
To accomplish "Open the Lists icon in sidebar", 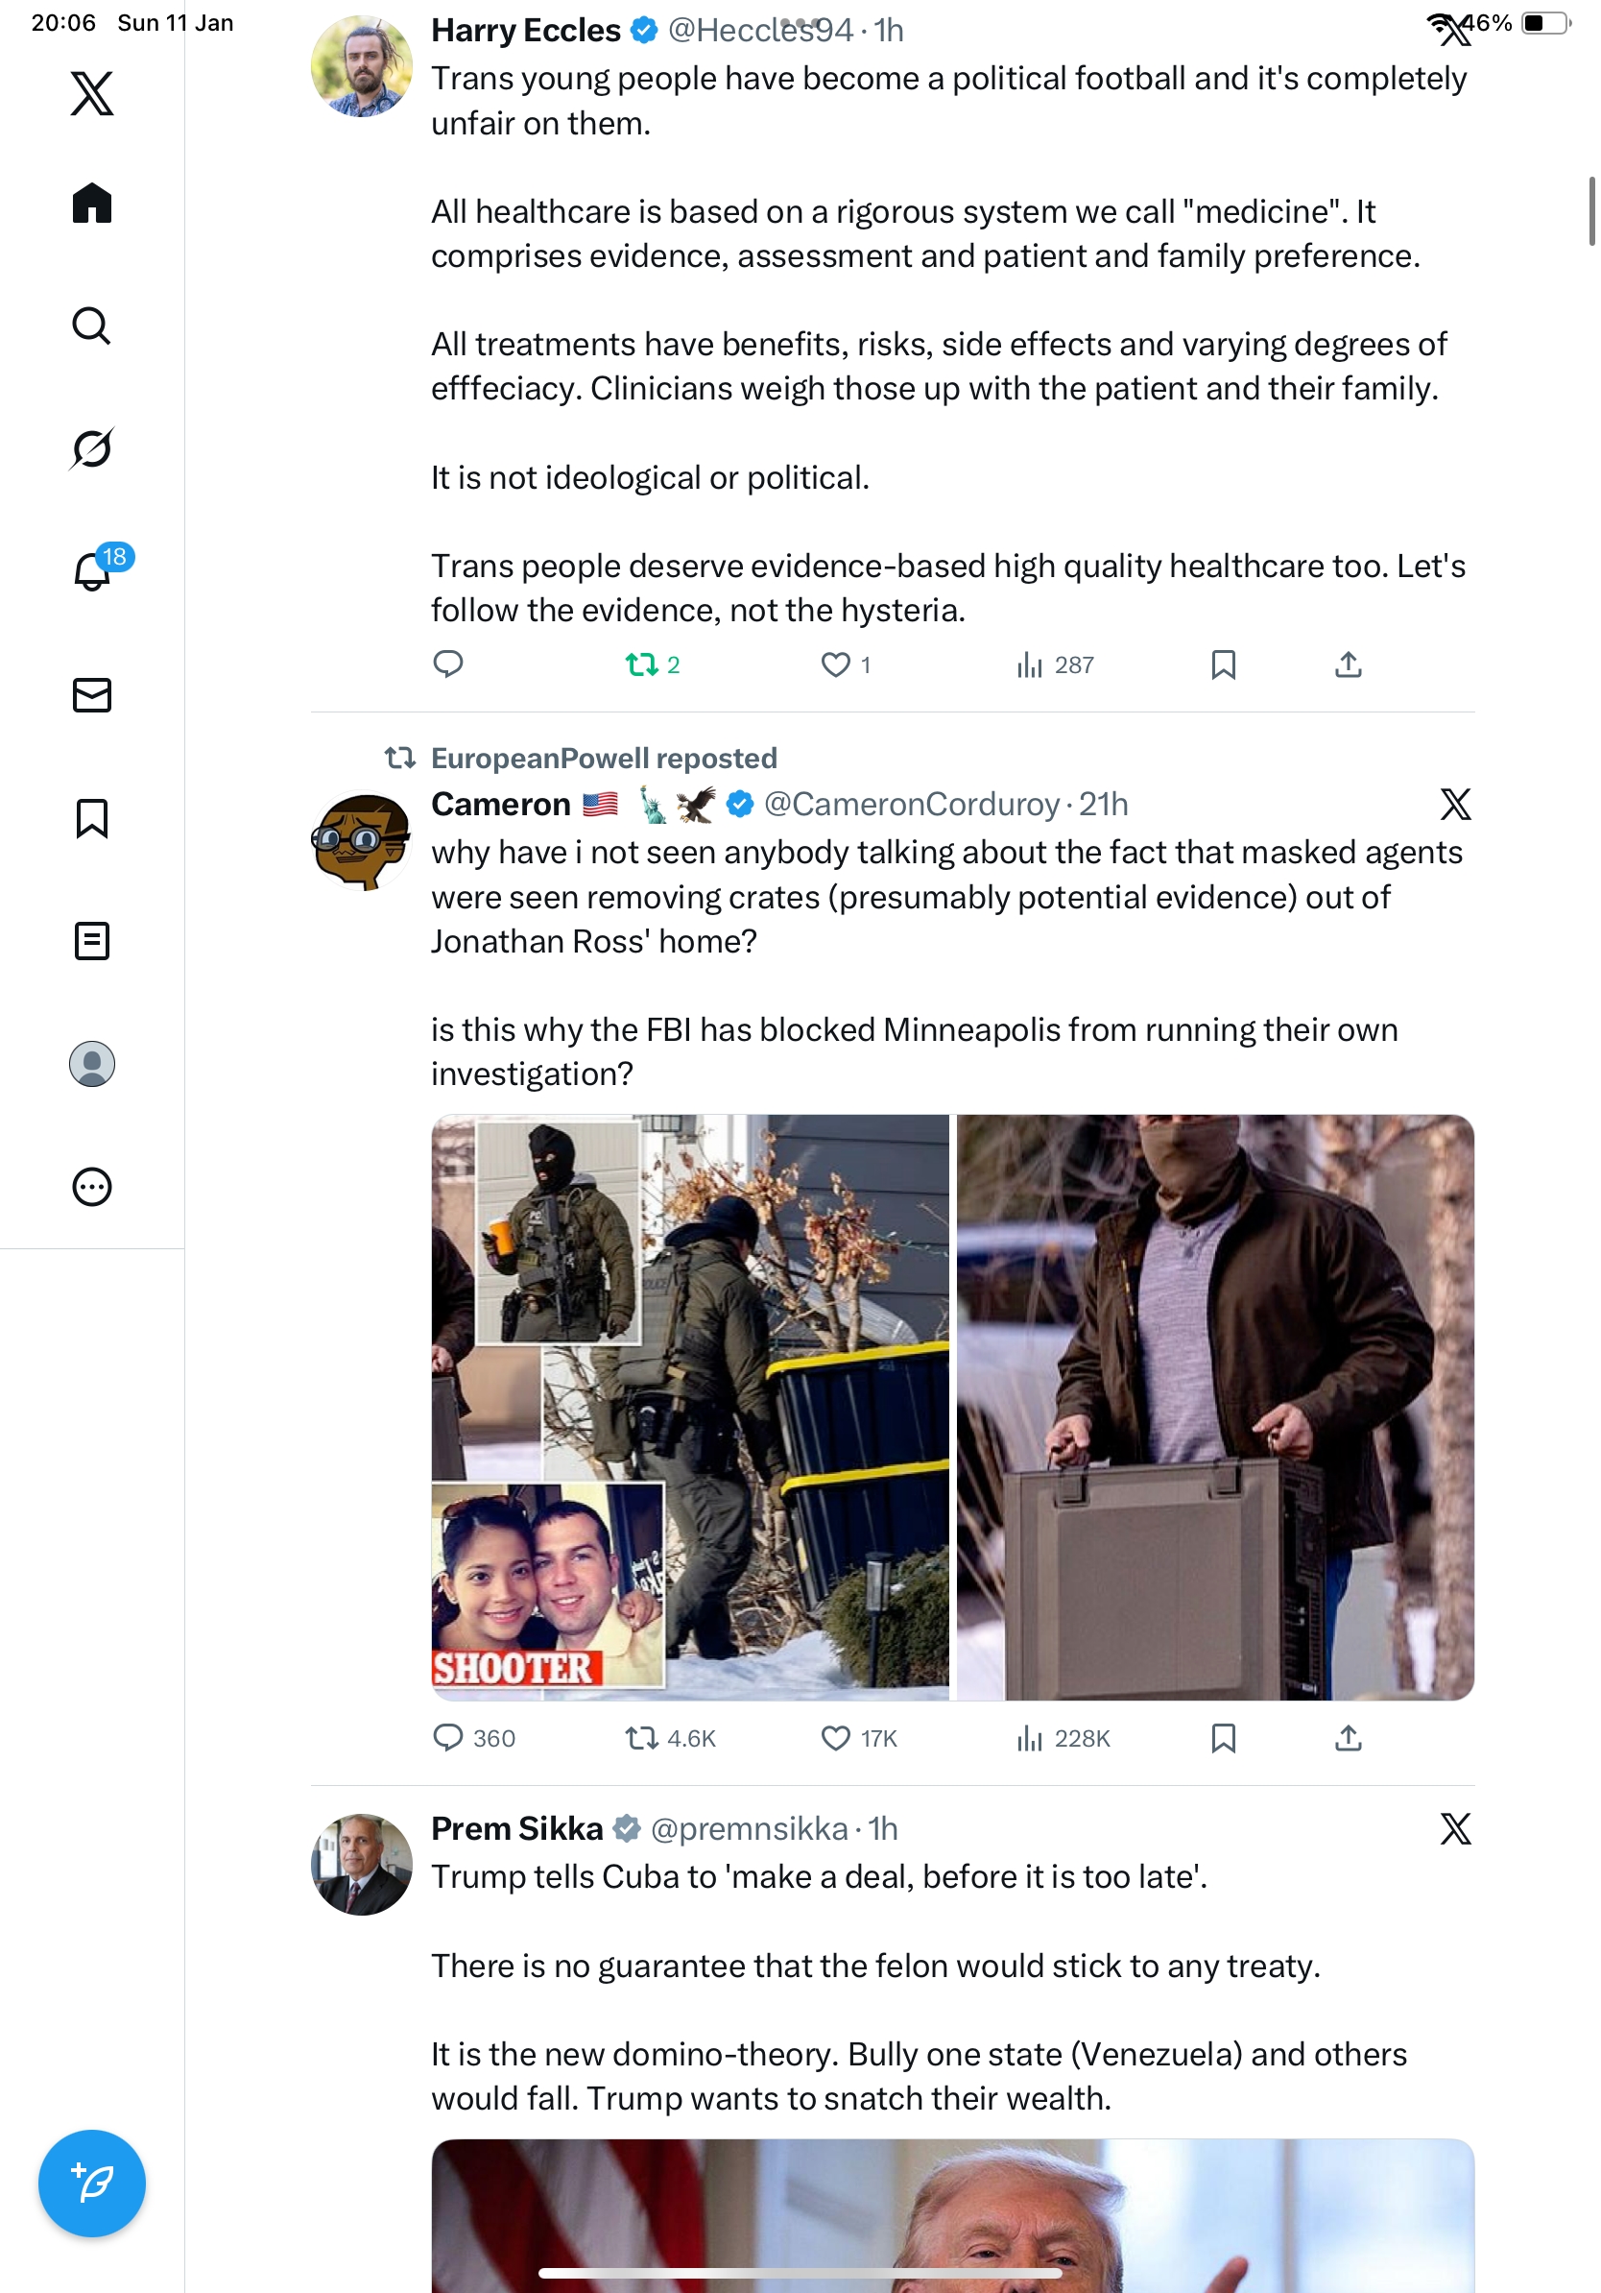I will pyautogui.click(x=92, y=941).
